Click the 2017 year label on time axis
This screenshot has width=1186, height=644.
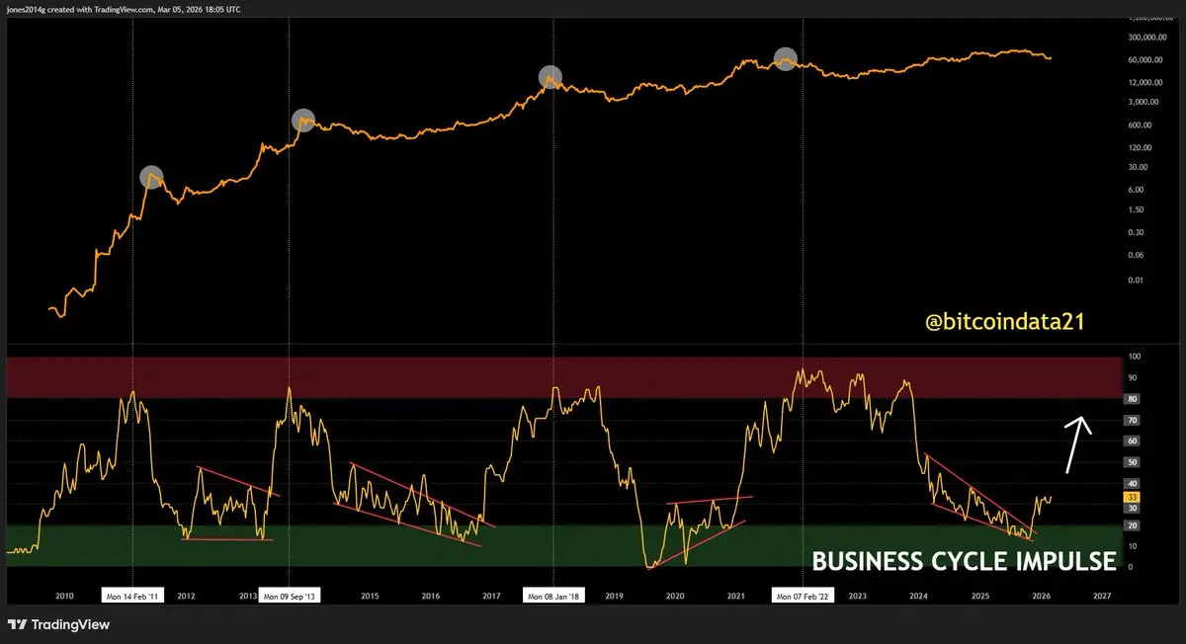tap(491, 596)
